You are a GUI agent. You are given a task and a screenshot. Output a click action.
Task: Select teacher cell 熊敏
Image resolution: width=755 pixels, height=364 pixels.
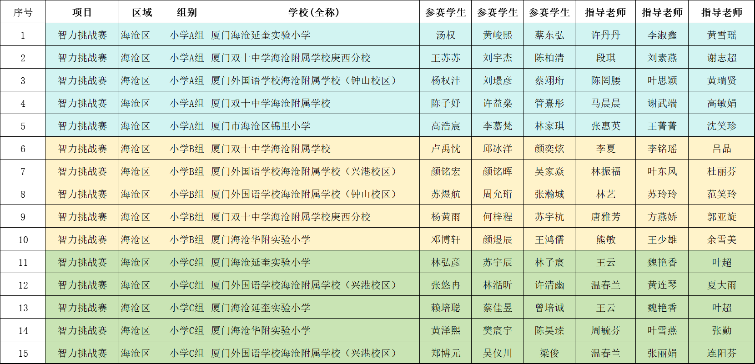click(605, 239)
